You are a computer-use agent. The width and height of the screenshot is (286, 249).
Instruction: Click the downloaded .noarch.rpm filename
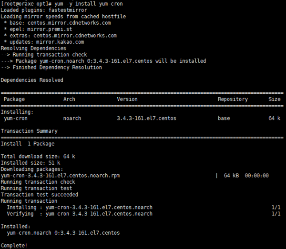tap(60, 175)
